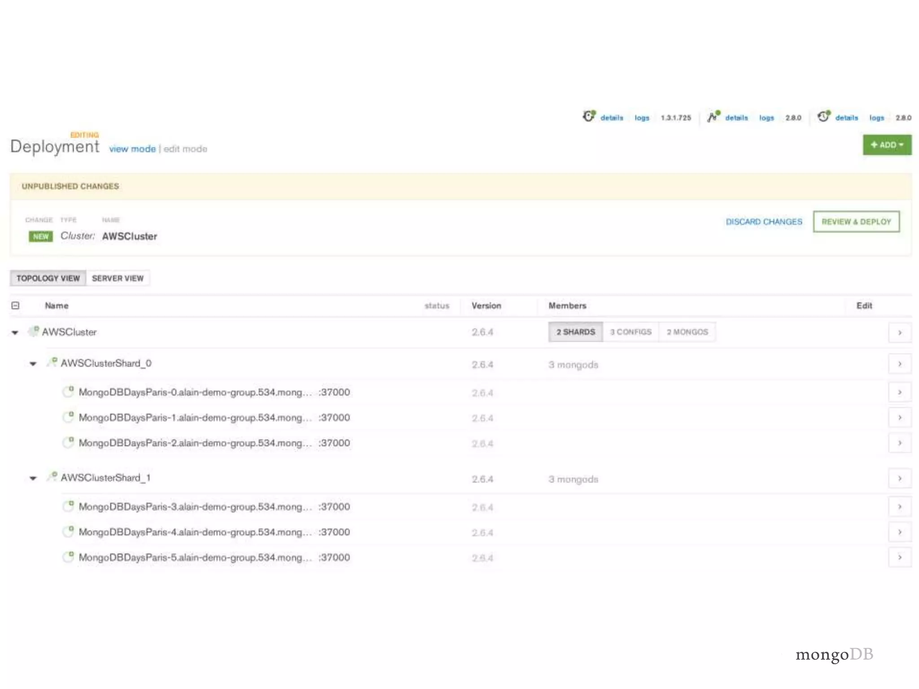The width and height of the screenshot is (919, 689).
Task: Click the NEW change badge
Action: 41,236
